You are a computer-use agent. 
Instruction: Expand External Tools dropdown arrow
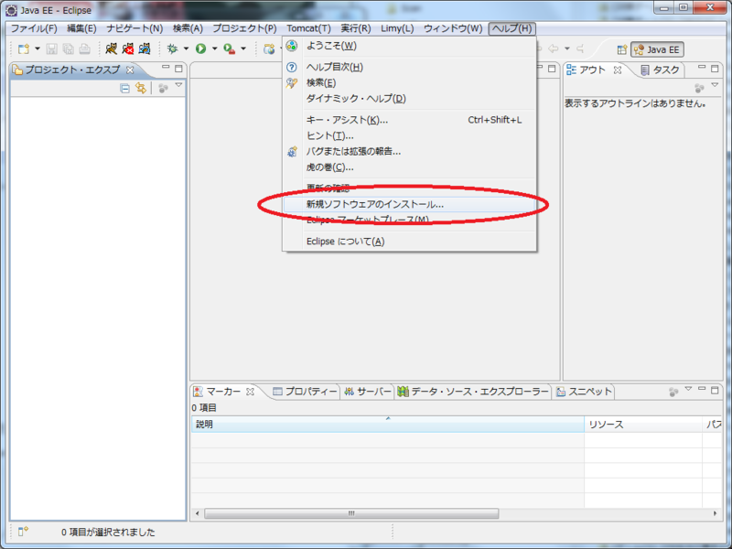coord(243,48)
